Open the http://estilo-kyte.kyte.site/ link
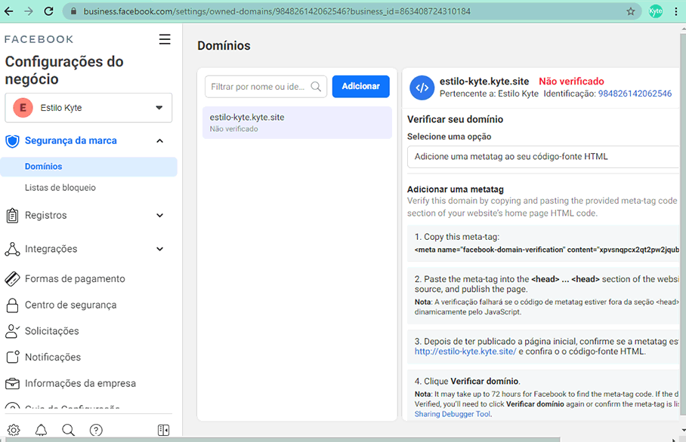The image size is (686, 442). (465, 351)
